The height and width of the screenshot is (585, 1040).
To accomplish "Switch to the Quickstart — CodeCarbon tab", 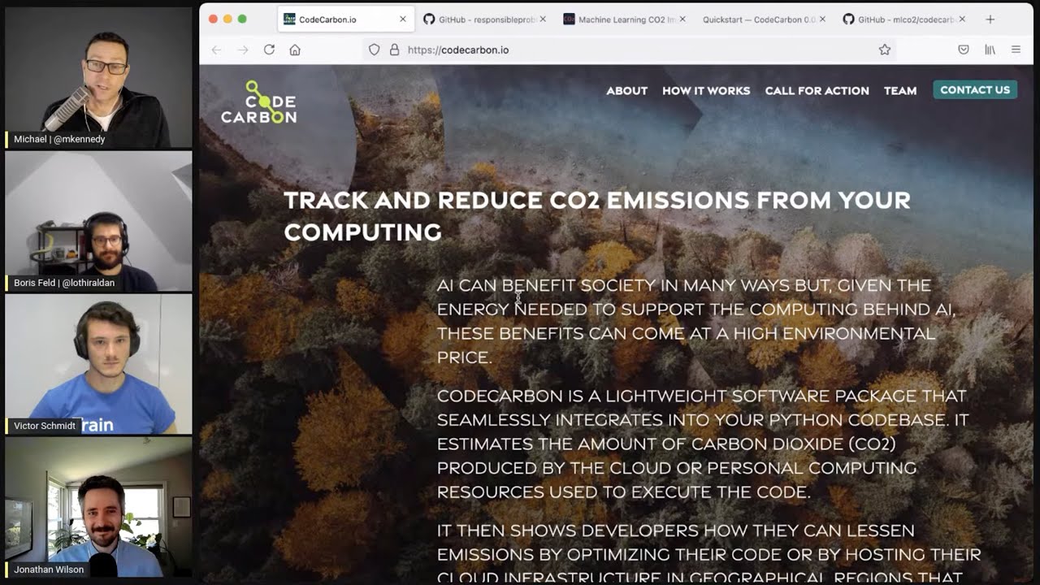I will 759,19.
